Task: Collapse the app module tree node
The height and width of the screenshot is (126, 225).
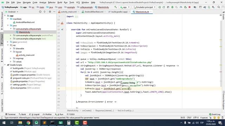Action: (5, 16)
